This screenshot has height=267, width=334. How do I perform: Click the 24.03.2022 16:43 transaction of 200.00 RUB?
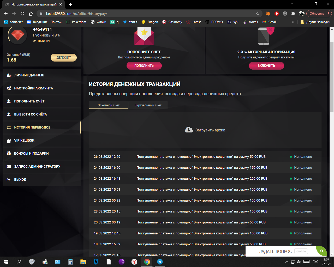(x=205, y=179)
